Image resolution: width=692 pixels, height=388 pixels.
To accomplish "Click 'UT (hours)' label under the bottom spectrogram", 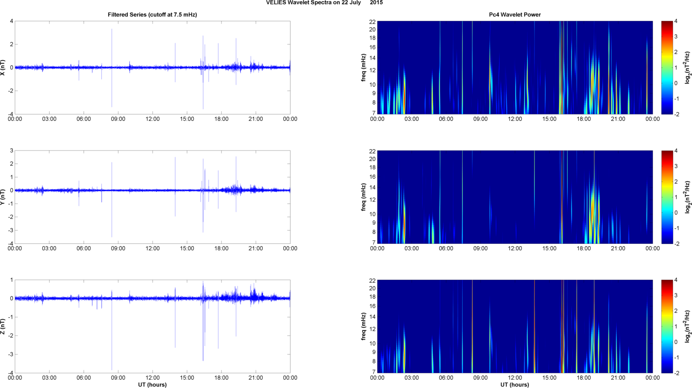I will click(x=515, y=384).
